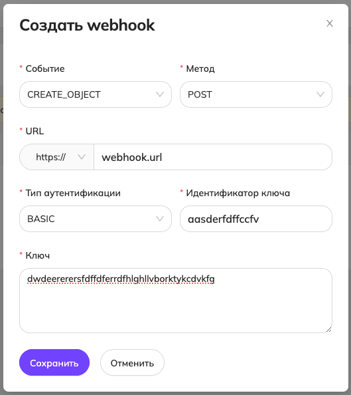The image size is (351, 395).
Task: Click the Событие field label
Action: pyautogui.click(x=45, y=68)
